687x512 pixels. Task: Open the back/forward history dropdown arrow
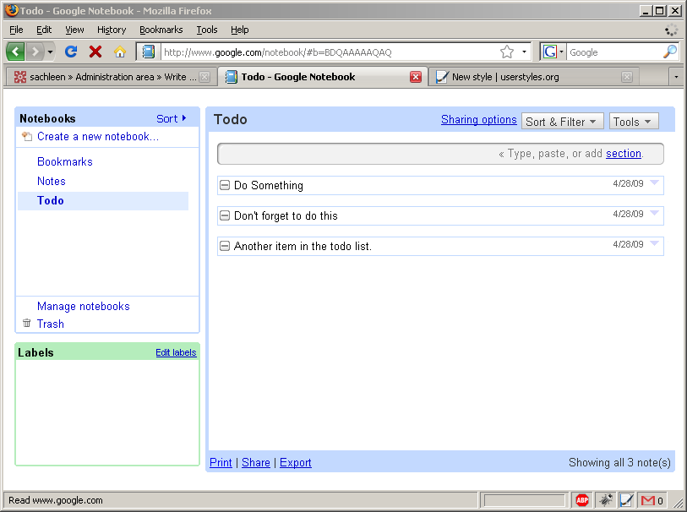50,52
